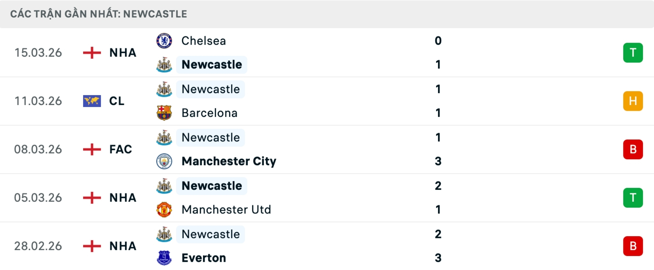Toggle the green T result badge for Chelsea match
The image size is (654, 270).
point(633,52)
